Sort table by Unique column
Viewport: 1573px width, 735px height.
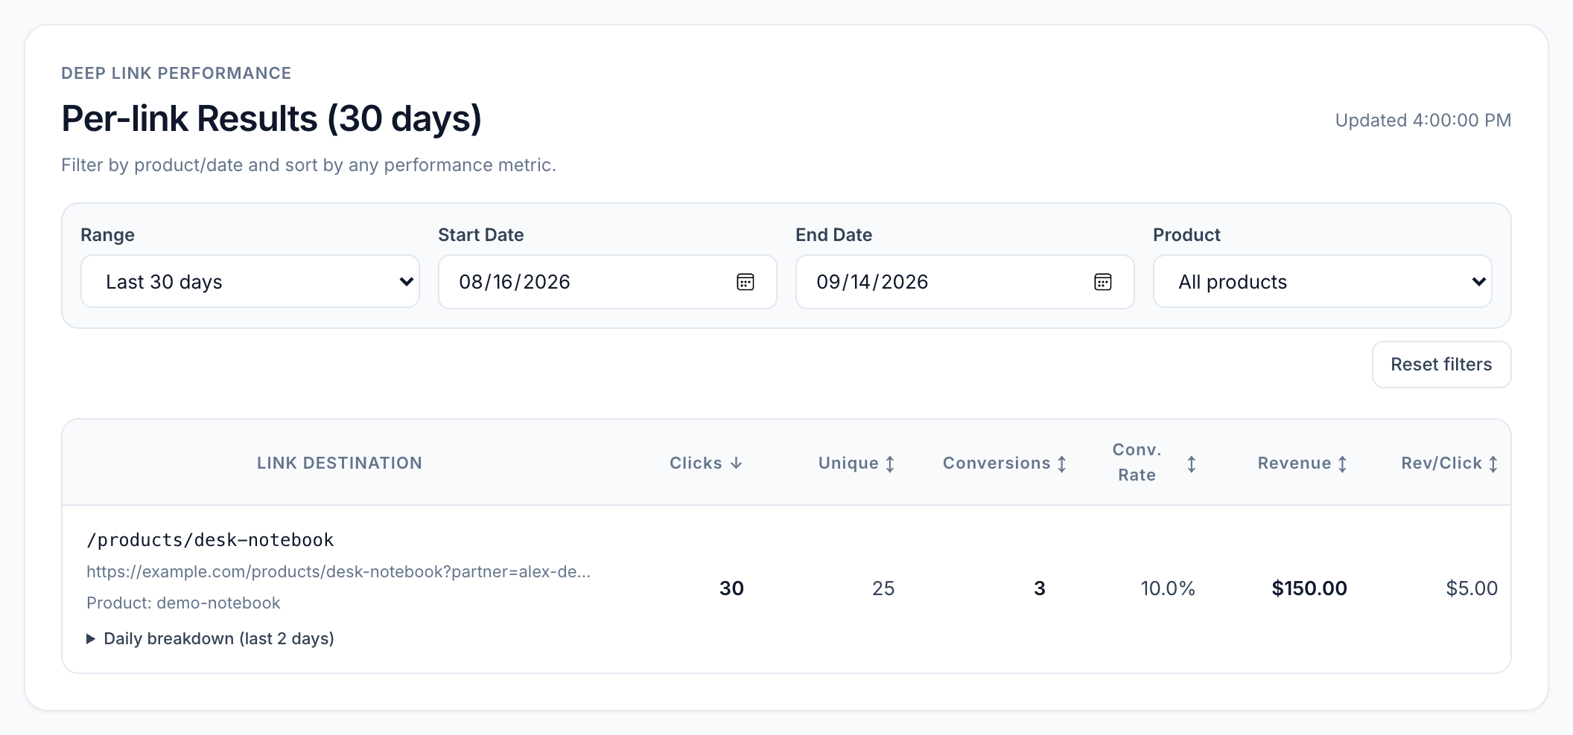857,463
